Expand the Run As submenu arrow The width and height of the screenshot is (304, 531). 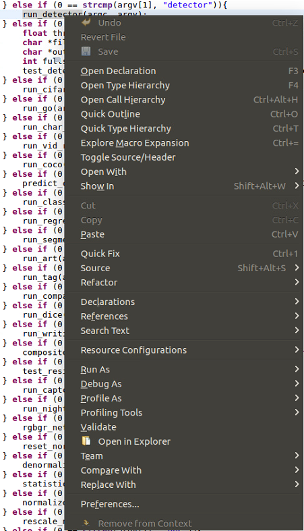pyautogui.click(x=297, y=369)
